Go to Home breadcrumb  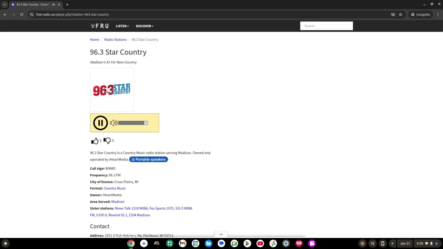coord(94,39)
